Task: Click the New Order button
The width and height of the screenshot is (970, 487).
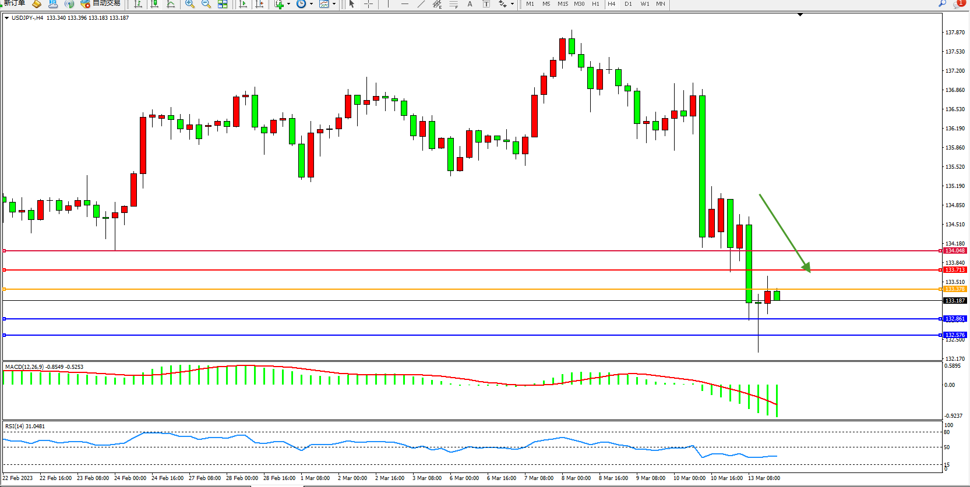Action: 14,3
